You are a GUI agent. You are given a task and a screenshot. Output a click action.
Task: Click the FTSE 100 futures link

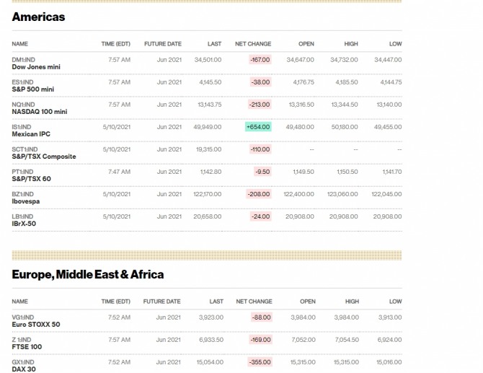27,347
